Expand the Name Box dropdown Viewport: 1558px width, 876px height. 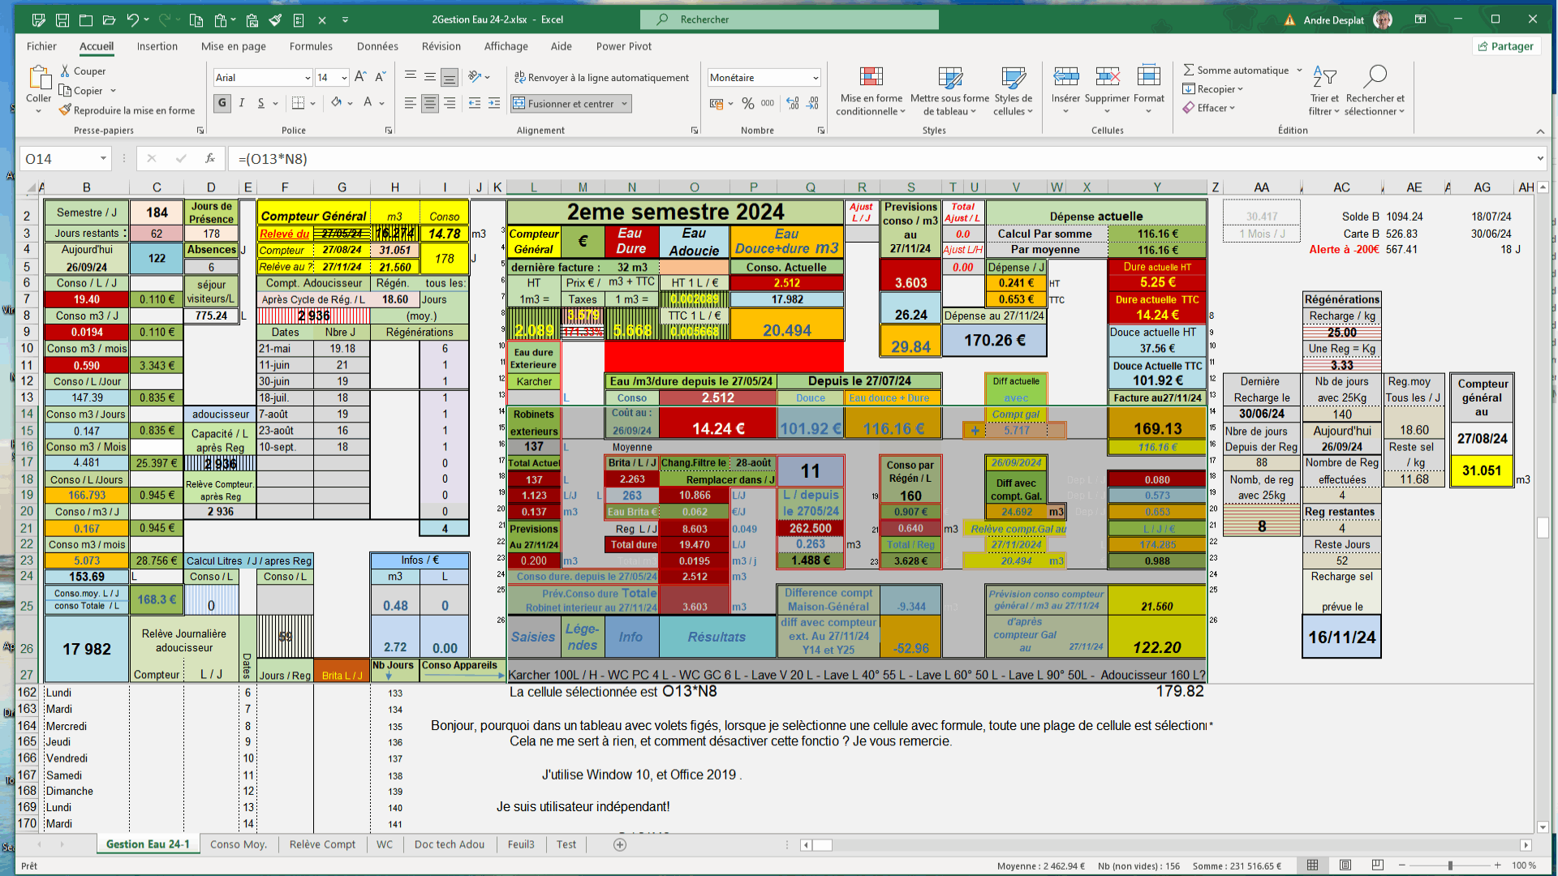(103, 159)
